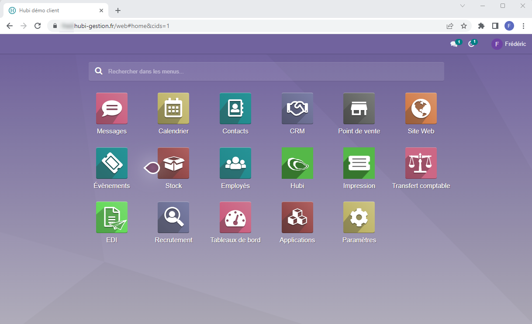Close the Hubi démo client tab
Viewport: 532px width, 324px height.
(x=101, y=10)
